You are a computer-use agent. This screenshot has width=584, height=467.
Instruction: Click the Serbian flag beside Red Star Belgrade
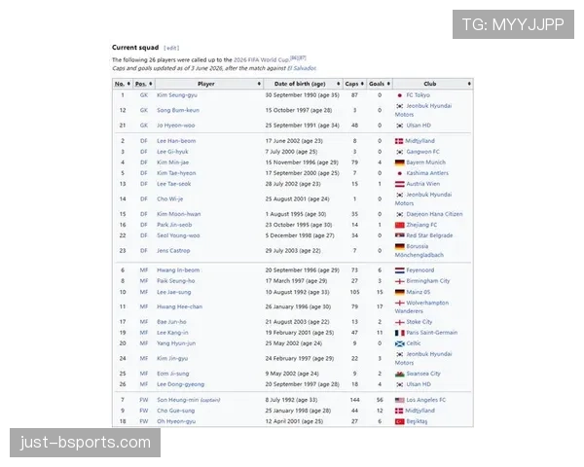tap(400, 235)
